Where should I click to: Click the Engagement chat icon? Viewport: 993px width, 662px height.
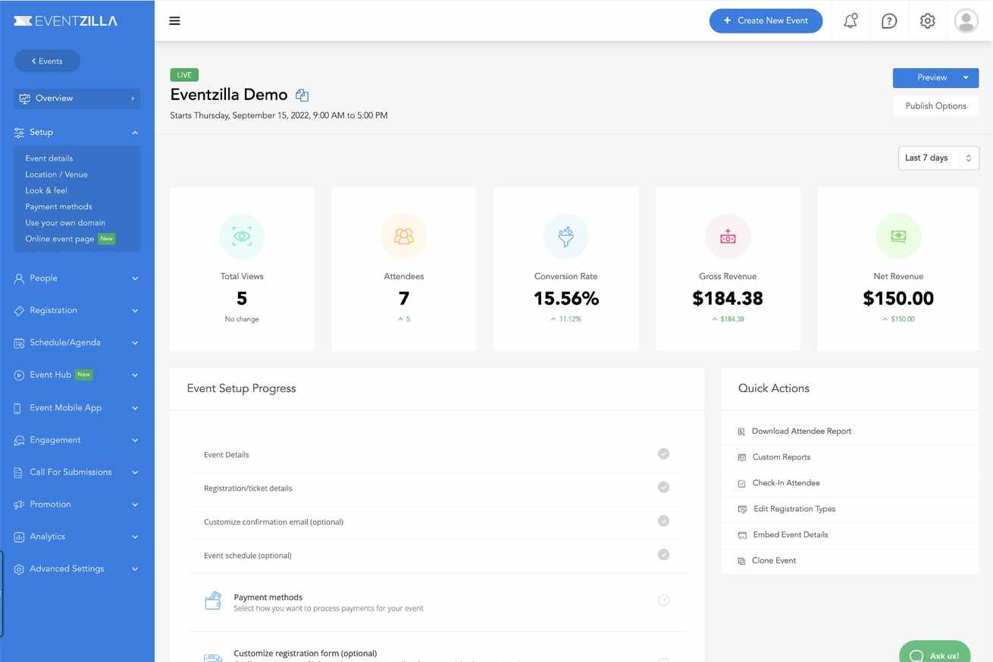[x=19, y=441]
